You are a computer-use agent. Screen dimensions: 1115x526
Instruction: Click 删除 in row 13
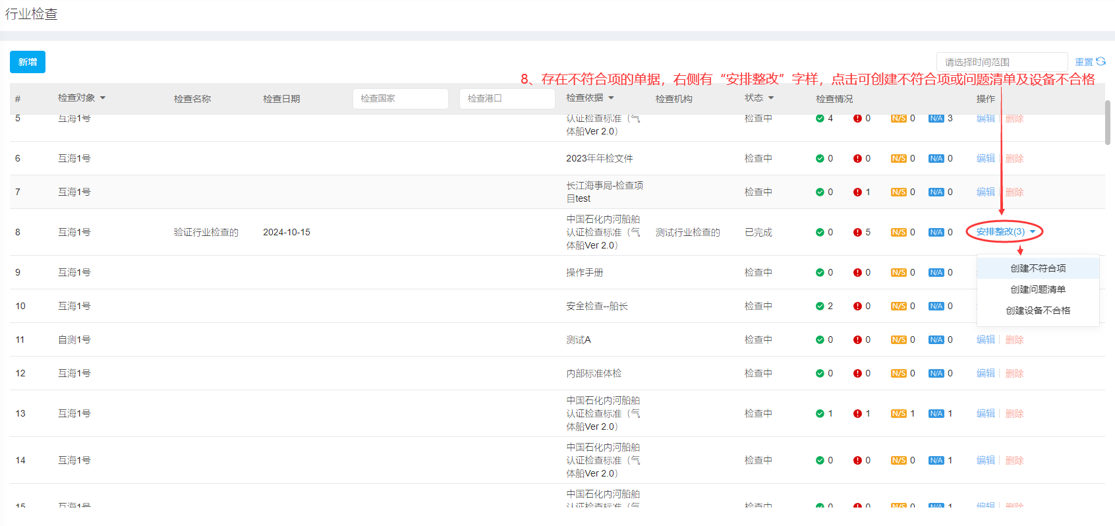[x=1014, y=413]
